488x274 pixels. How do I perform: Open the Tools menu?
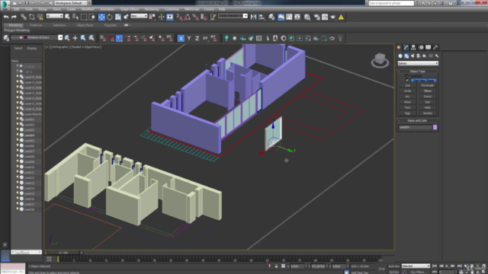coord(29,9)
